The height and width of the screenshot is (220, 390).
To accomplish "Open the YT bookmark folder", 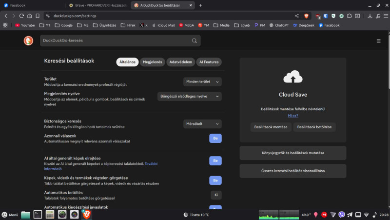I will [x=45, y=25].
